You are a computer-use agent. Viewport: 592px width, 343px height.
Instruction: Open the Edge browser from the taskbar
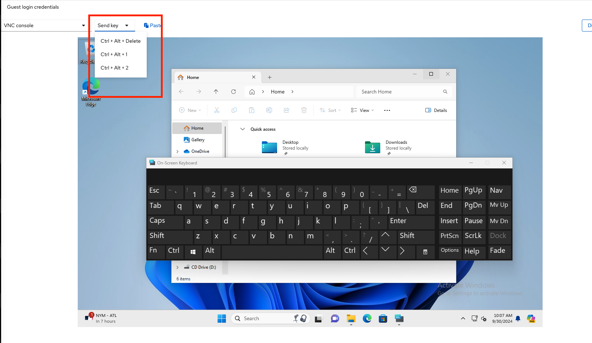coord(367,319)
